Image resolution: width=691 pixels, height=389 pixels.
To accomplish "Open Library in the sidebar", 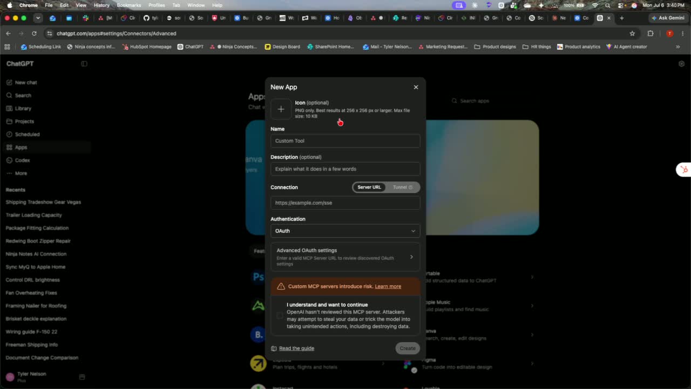I will (x=23, y=109).
